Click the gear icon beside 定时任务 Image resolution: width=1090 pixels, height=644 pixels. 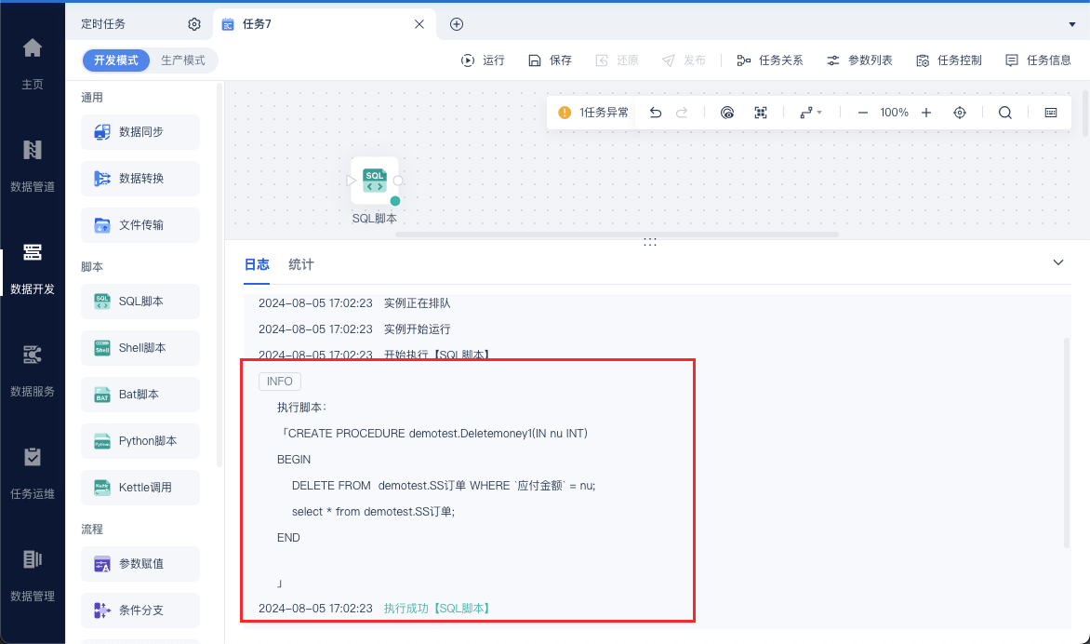click(x=194, y=24)
